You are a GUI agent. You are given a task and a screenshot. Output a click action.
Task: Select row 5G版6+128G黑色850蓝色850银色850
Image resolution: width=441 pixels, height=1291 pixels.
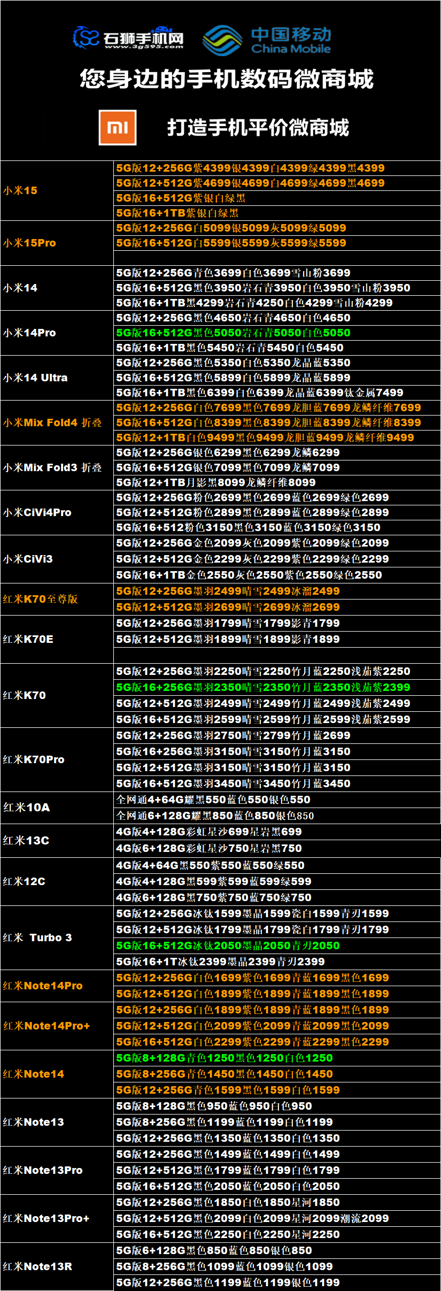(x=277, y=1250)
